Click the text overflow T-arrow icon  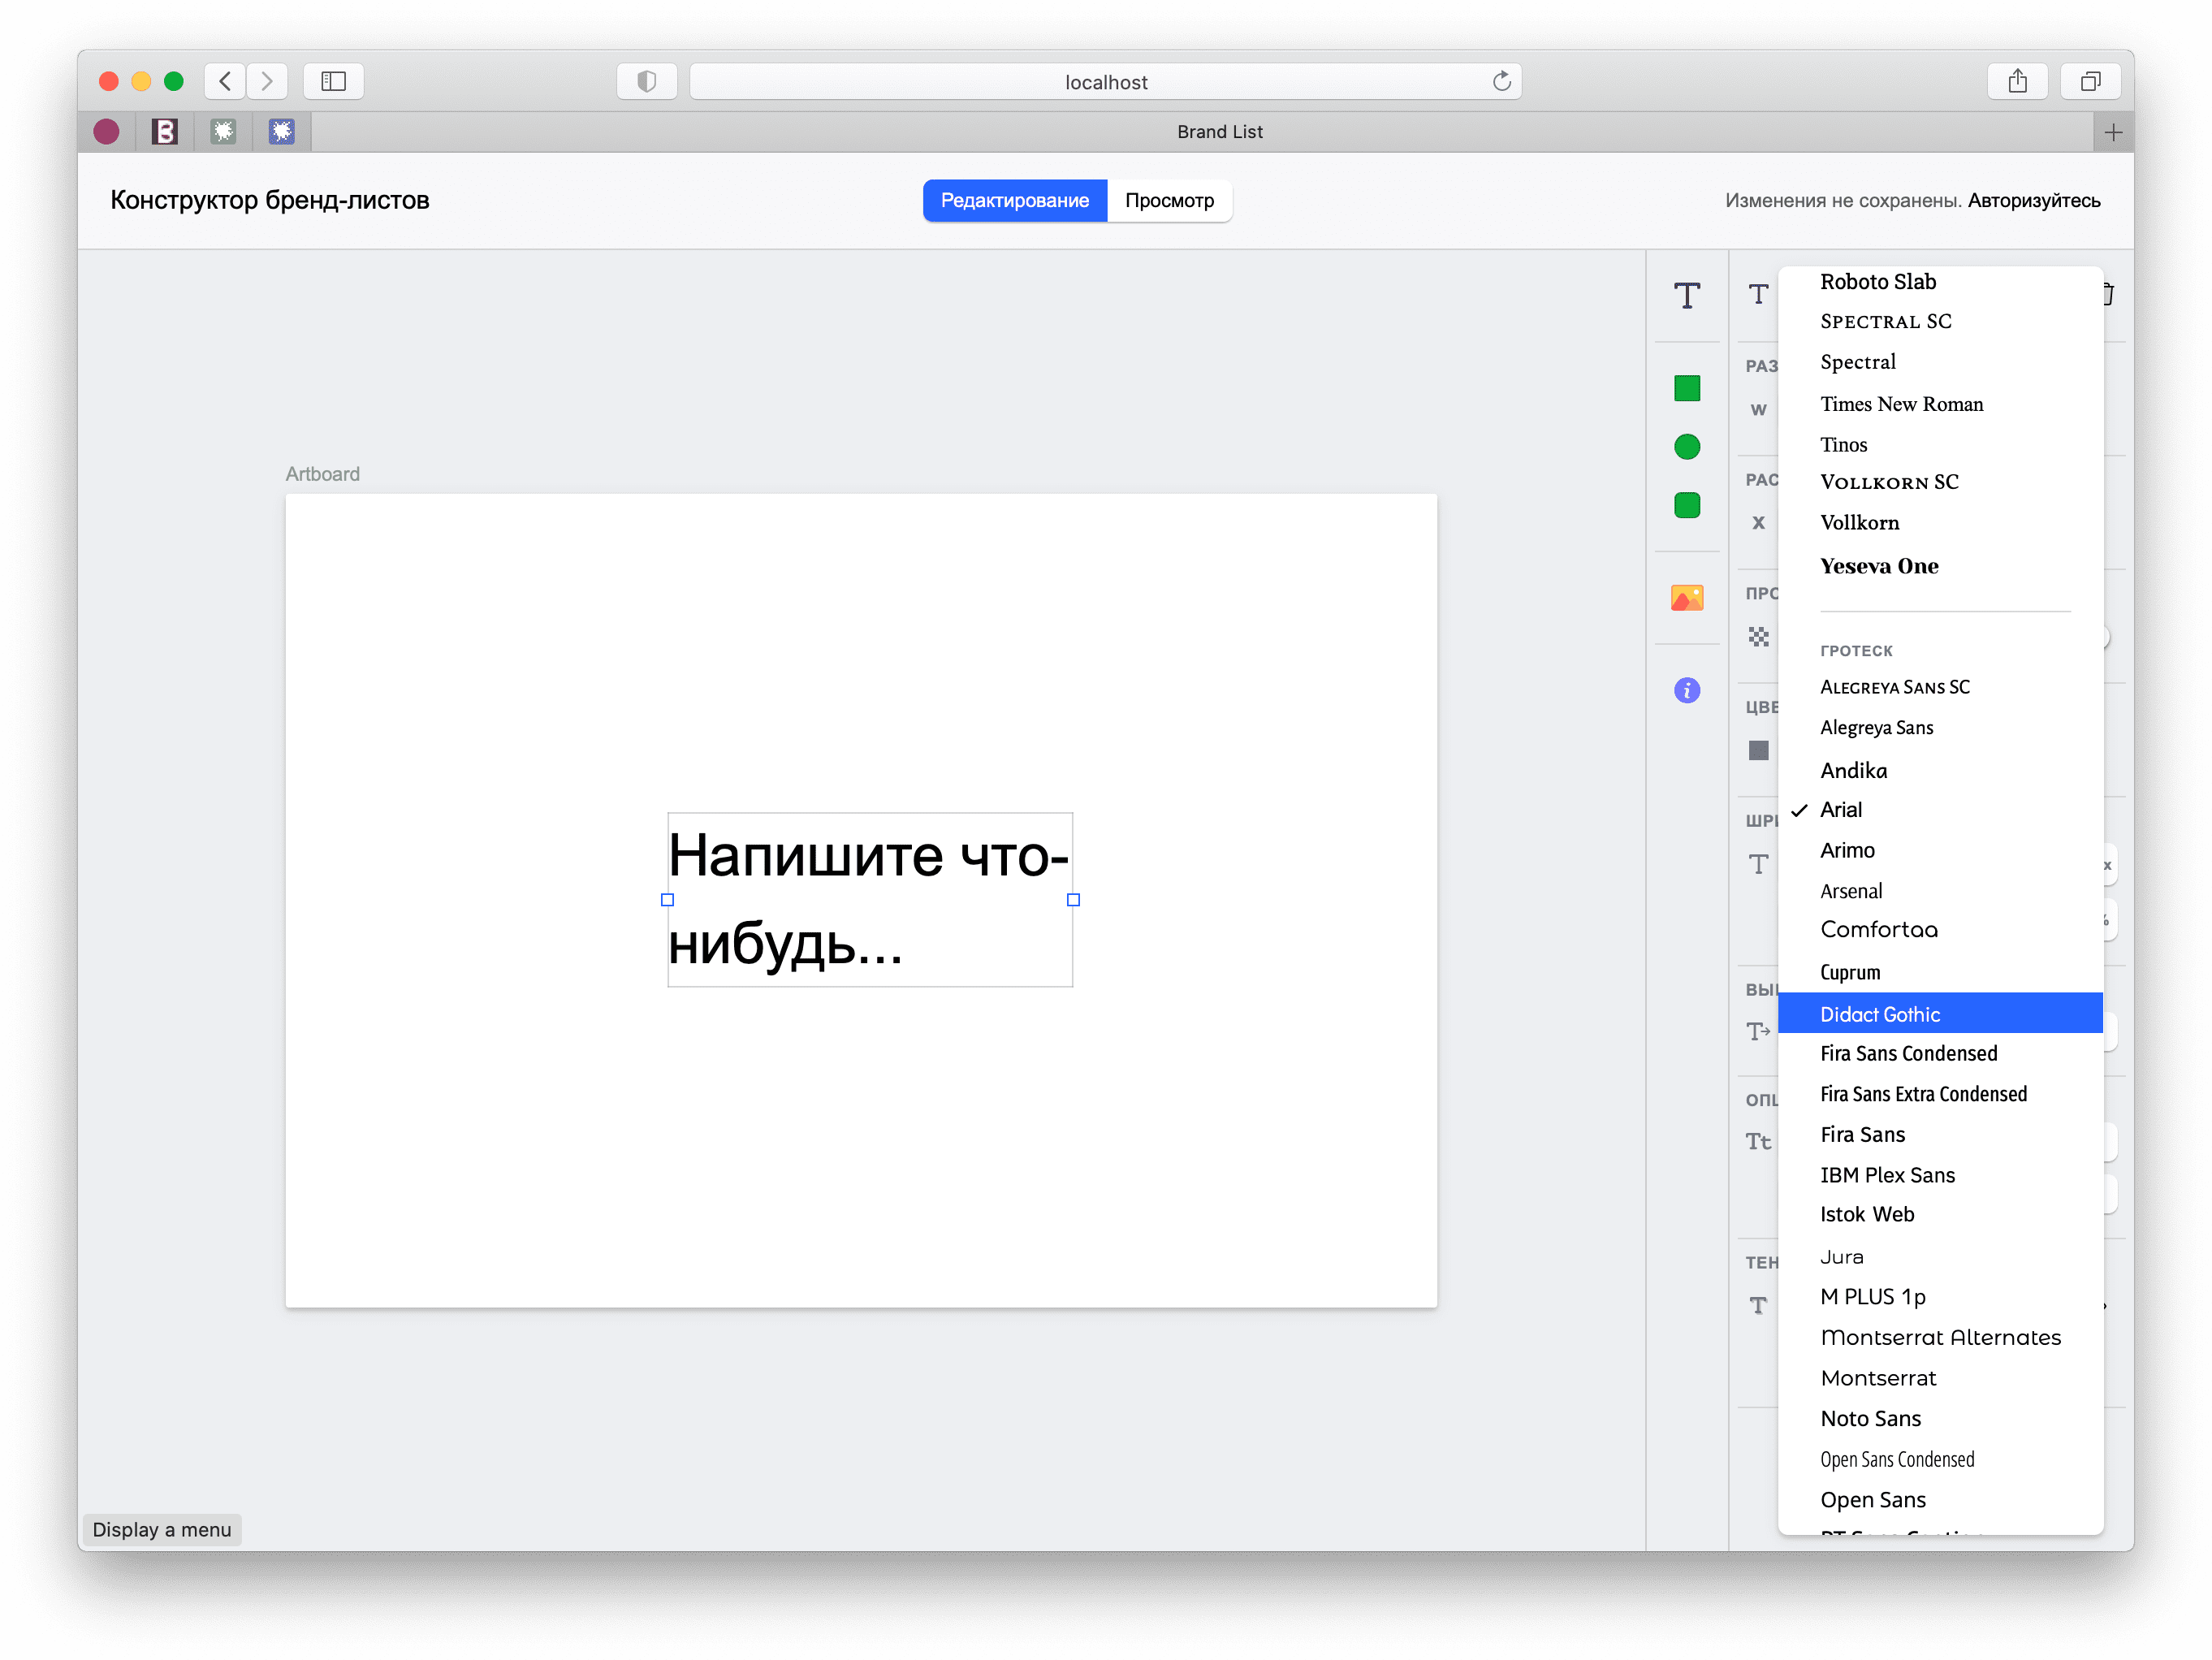[x=1759, y=1031]
